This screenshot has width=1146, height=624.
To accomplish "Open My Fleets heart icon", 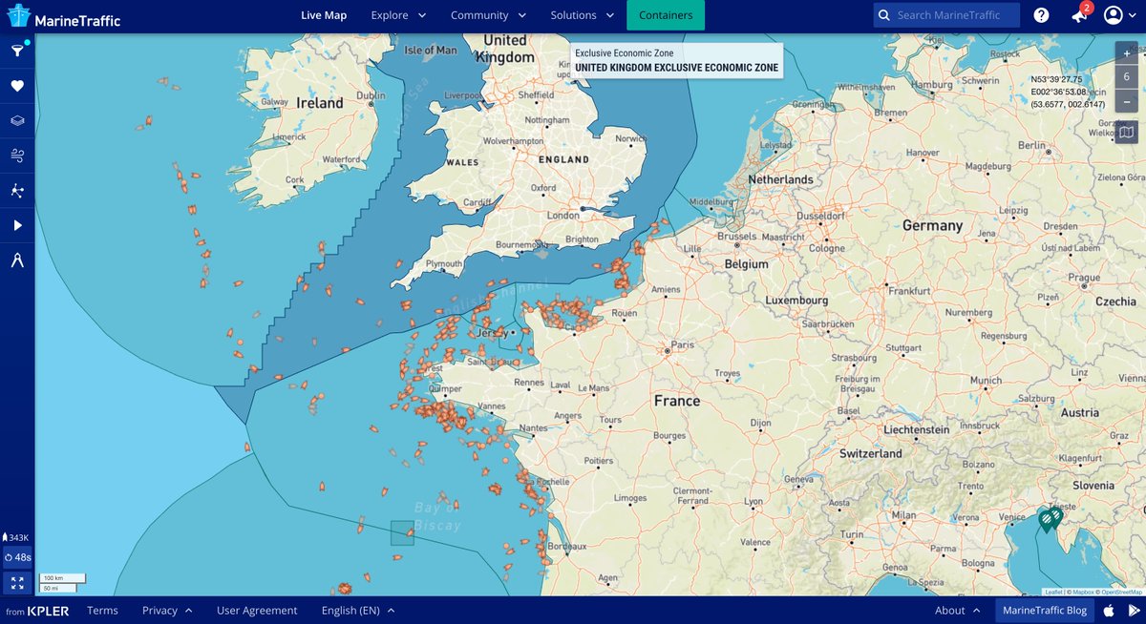I will (17, 86).
